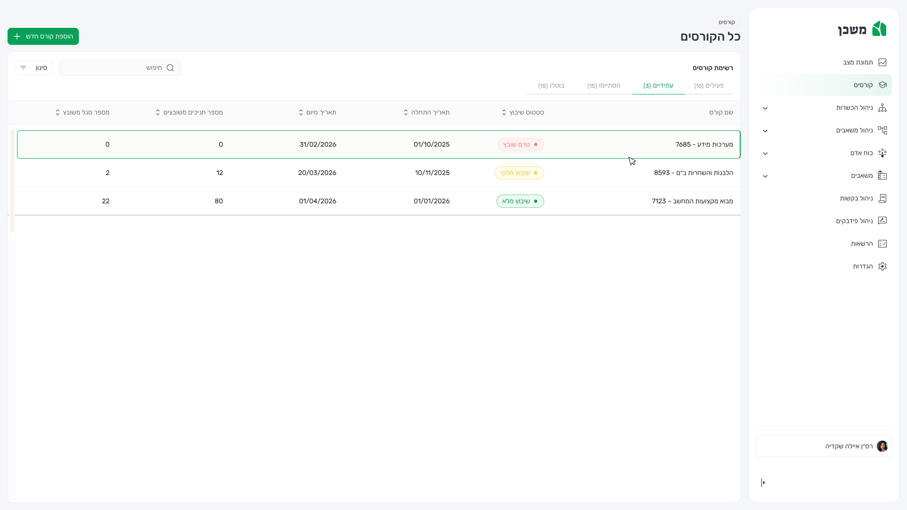Viewport: 907px width, 510px height.
Task: Collapse sidebar using bottom arrow icon
Action: click(x=763, y=483)
